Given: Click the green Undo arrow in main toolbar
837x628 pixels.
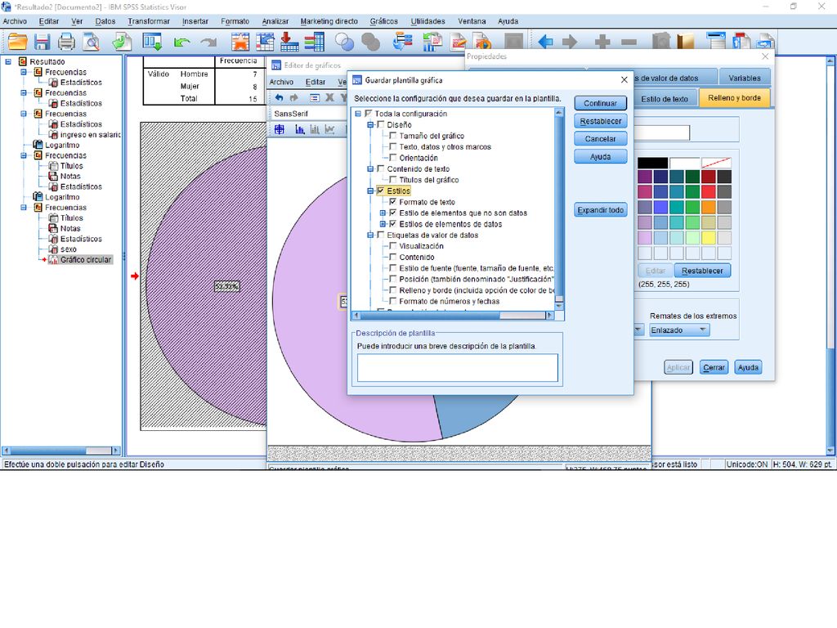Looking at the screenshot, I should (x=182, y=42).
